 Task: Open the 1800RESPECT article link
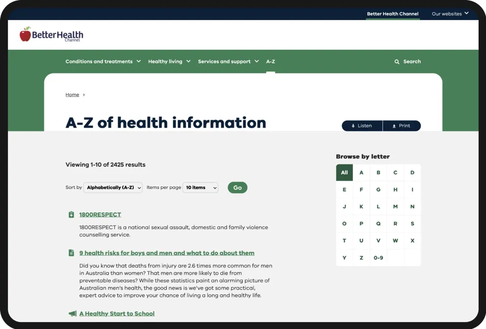100,214
